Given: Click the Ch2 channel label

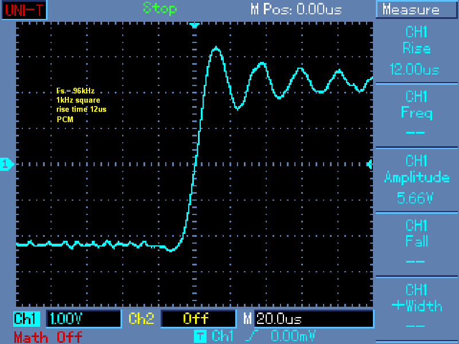Looking at the screenshot, I should pos(141,319).
